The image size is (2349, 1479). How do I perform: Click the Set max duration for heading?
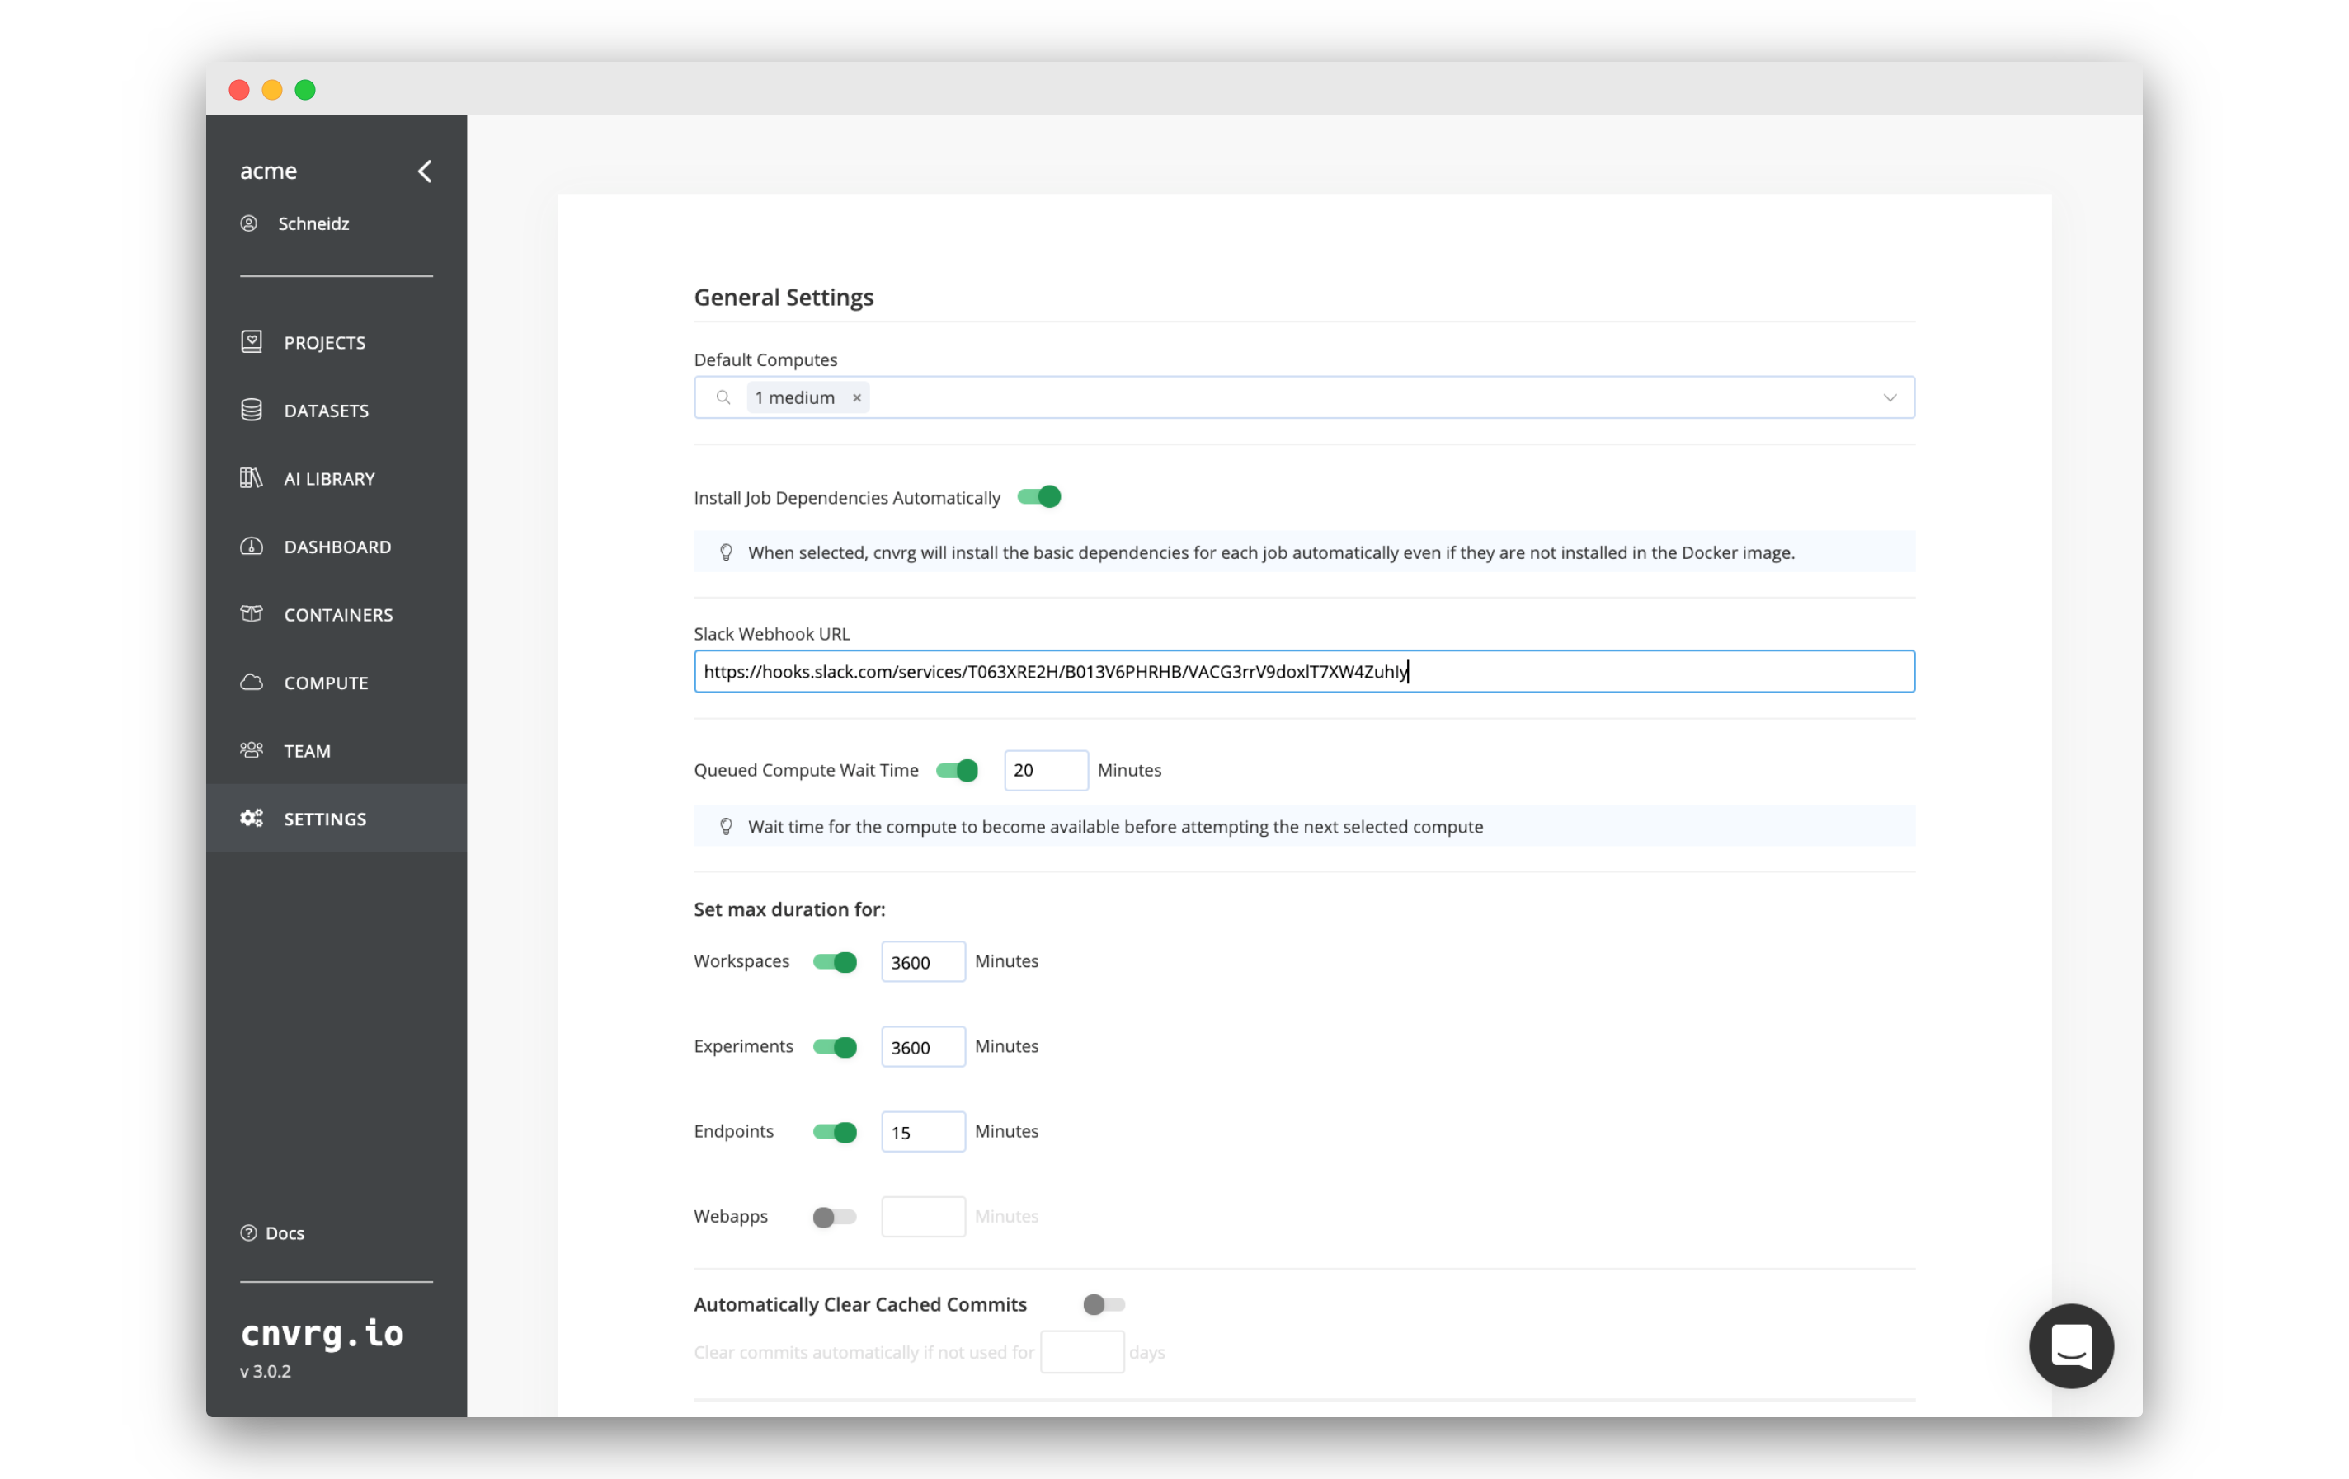tap(789, 909)
